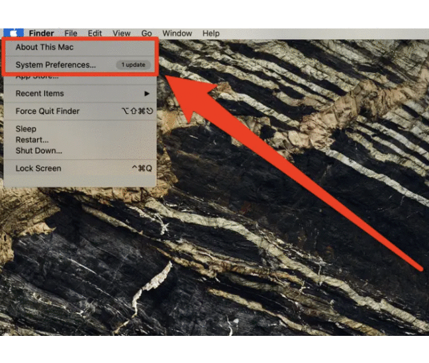The height and width of the screenshot is (363, 429).
Task: Select About This Mac
Action: pos(44,48)
